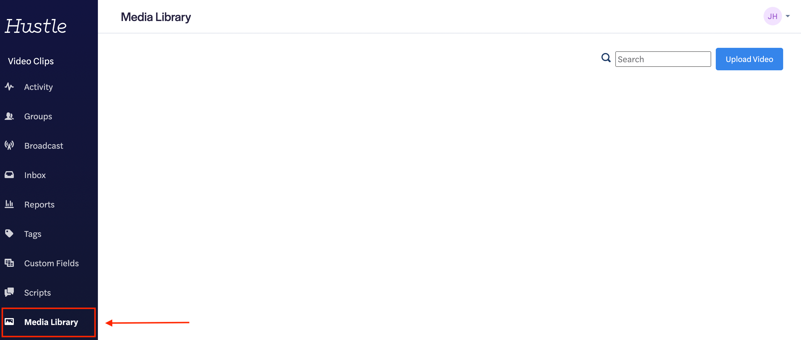Click the Upload Video button

[x=749, y=59]
